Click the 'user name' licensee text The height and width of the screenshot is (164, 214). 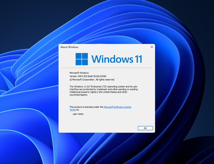[78, 114]
